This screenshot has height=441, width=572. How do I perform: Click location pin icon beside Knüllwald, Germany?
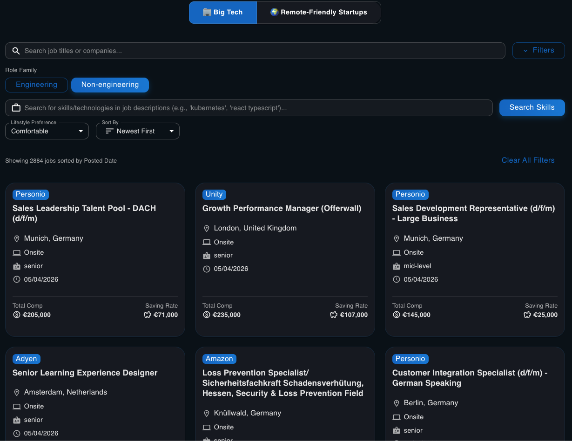pos(207,413)
